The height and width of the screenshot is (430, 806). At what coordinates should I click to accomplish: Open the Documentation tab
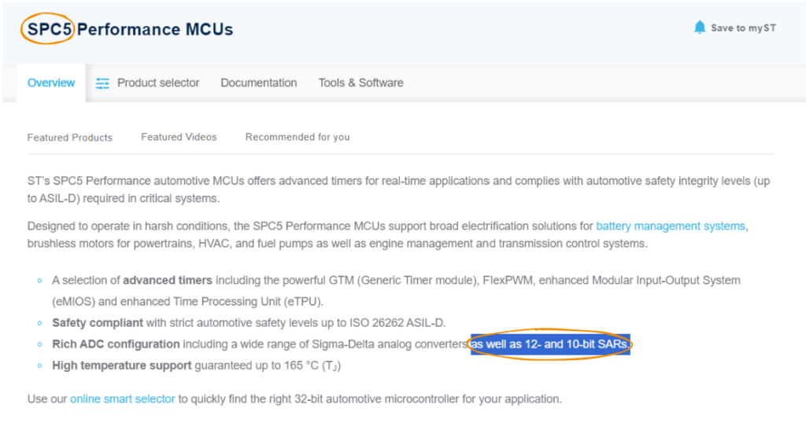tap(258, 83)
